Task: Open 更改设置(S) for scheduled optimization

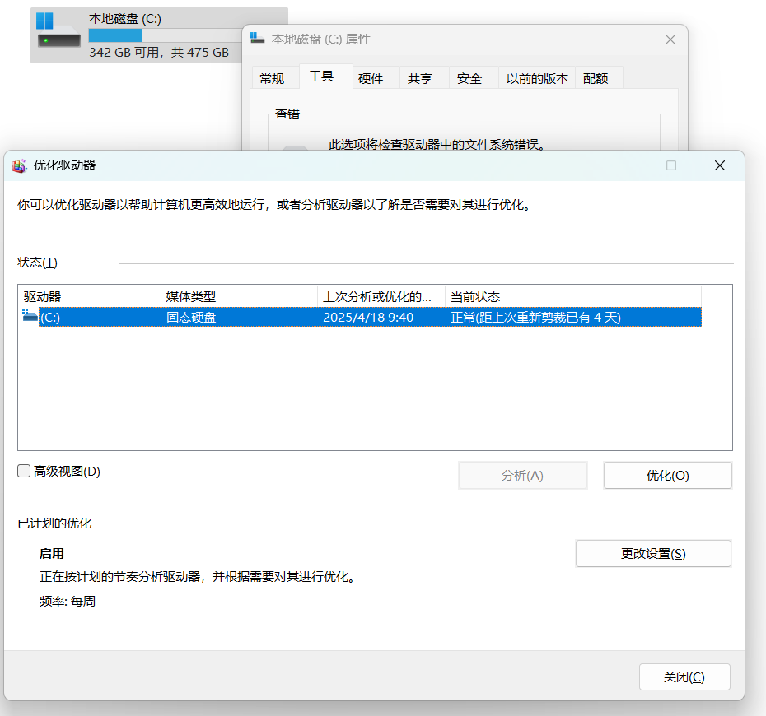Action: tap(653, 554)
